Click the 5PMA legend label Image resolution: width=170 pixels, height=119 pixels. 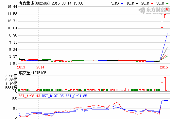pyautogui.click(x=115, y=3)
